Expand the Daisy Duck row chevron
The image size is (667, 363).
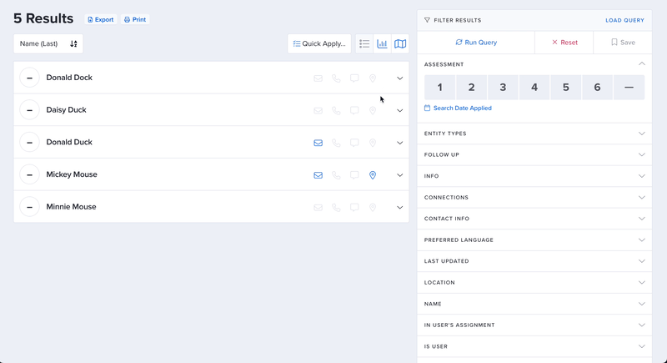click(400, 111)
